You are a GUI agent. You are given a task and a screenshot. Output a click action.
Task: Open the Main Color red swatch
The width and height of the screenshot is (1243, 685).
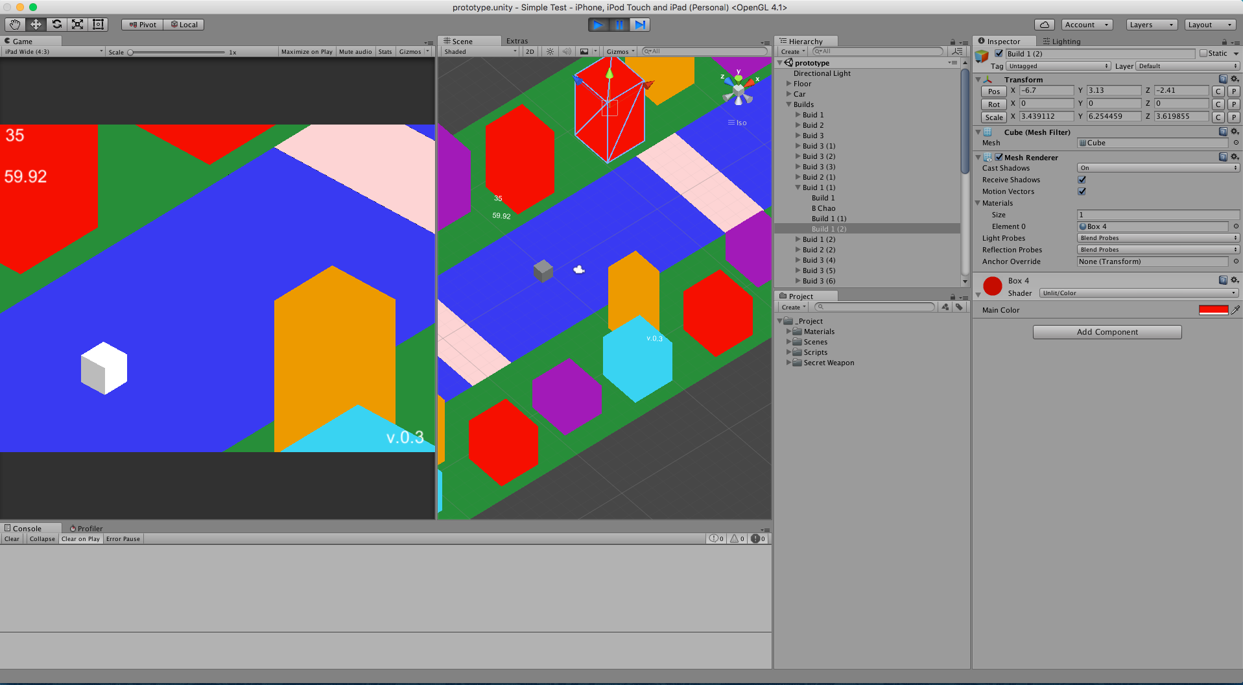(x=1213, y=310)
